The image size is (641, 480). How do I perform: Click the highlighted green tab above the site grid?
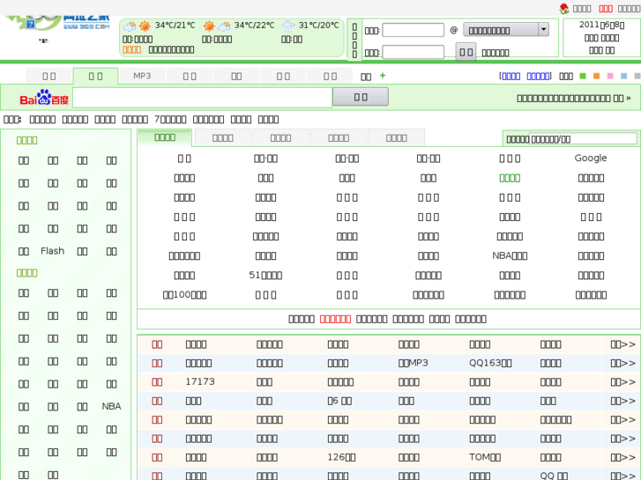165,137
